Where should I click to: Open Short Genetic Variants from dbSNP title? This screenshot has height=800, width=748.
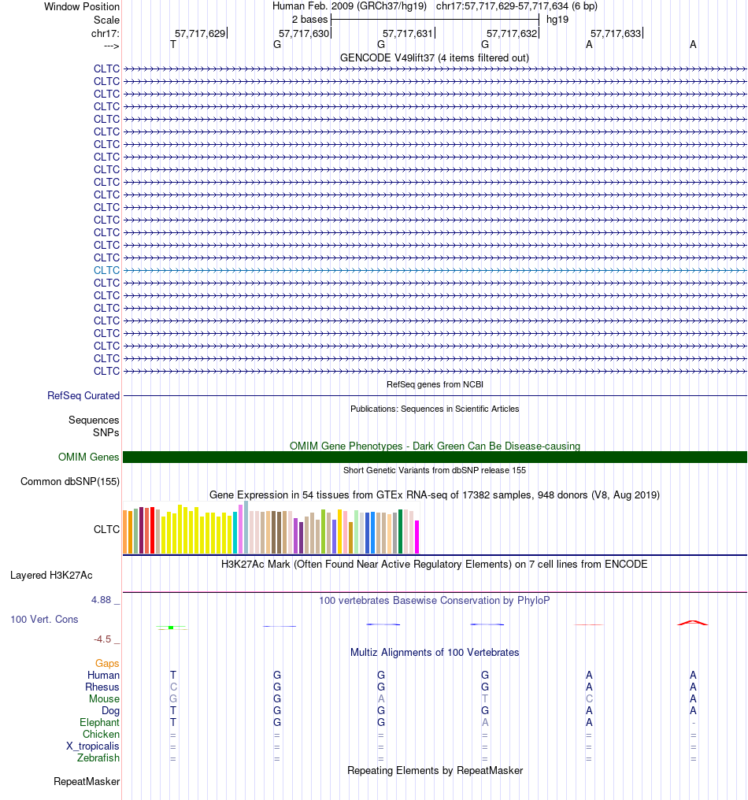point(434,470)
